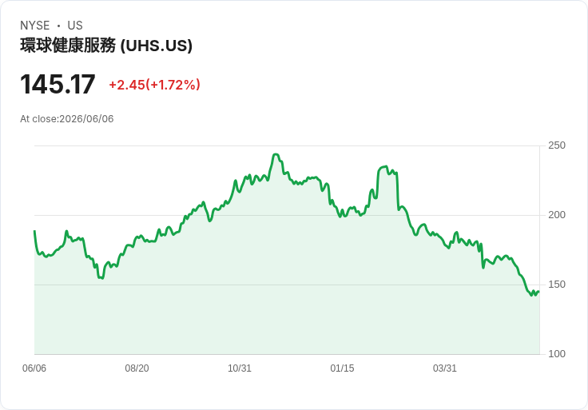The width and height of the screenshot is (588, 410).
Task: Select the +2.45(+1.72%) price change text
Action: (154, 85)
